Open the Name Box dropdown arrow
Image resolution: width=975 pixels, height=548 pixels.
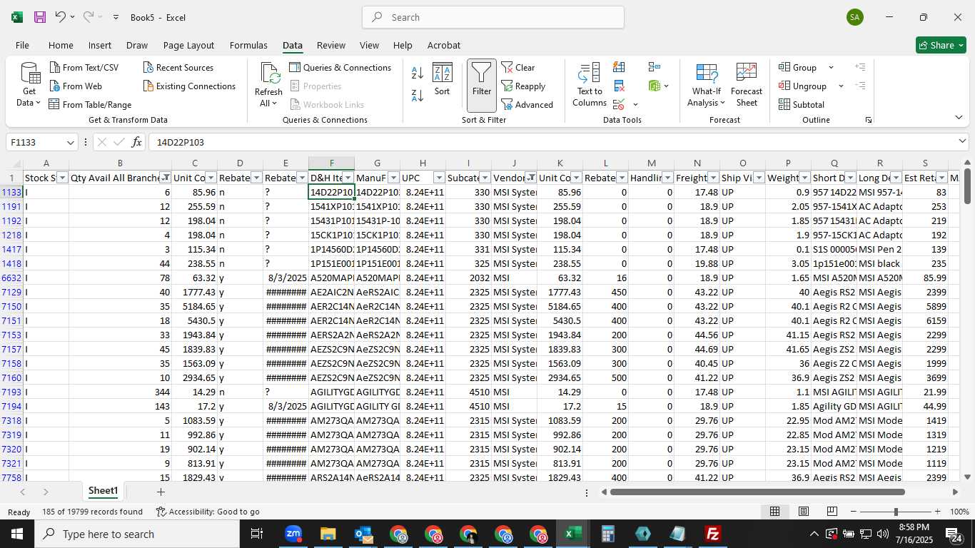(70, 142)
